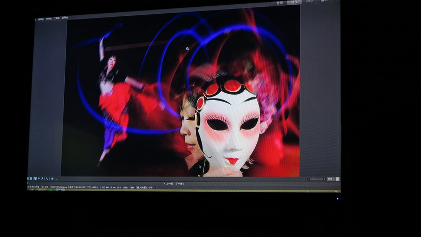Click the left scroll arrow of filmstrip bar
The image size is (421, 237).
click(x=27, y=183)
